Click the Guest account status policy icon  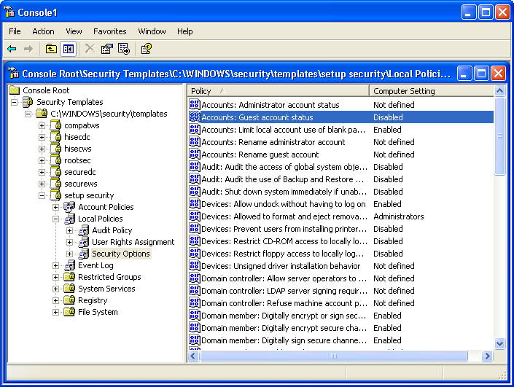[x=195, y=117]
